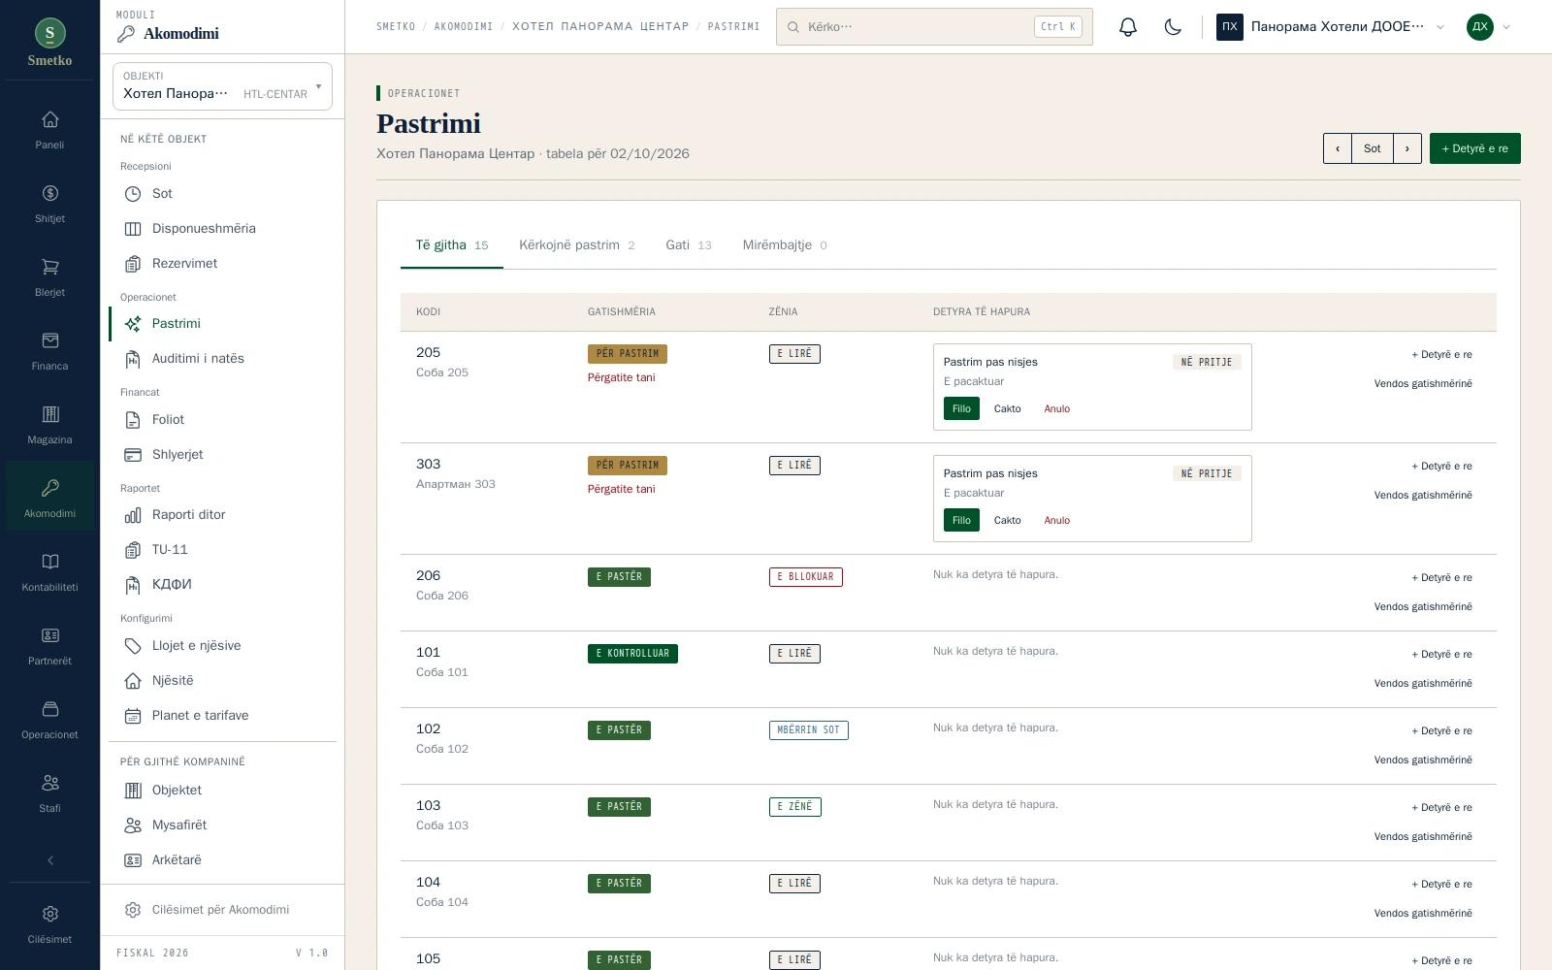1552x970 pixels.
Task: Open Cilësimet gear in left rail
Action: (x=49, y=925)
